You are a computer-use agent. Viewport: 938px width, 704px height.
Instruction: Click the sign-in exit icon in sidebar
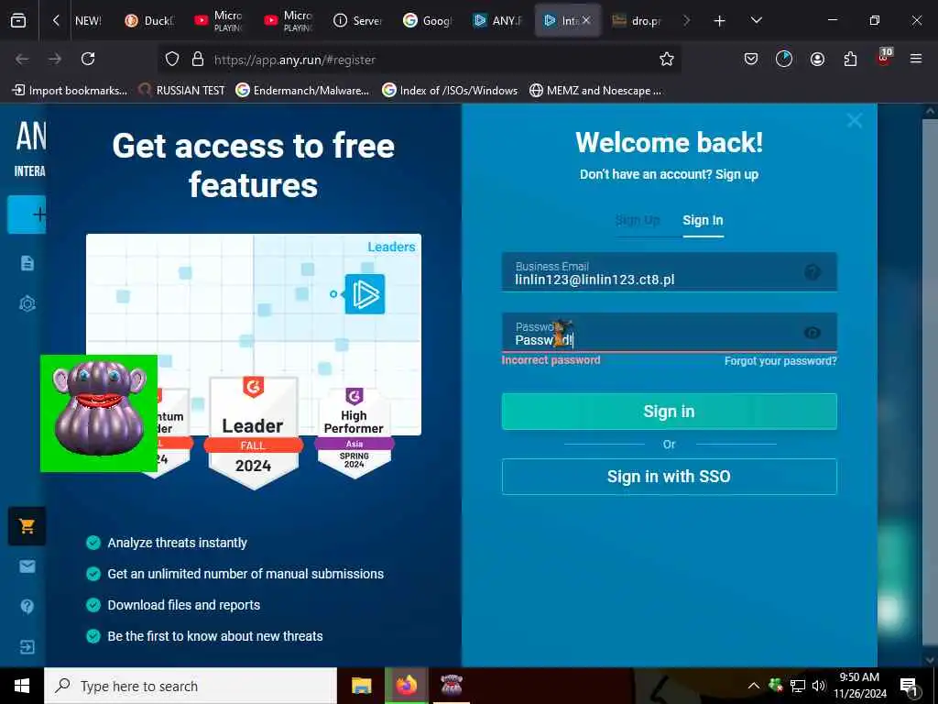coord(27,647)
